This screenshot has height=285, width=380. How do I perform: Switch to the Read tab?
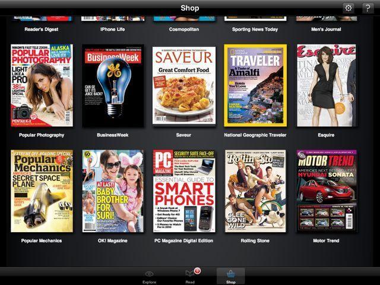(190, 277)
